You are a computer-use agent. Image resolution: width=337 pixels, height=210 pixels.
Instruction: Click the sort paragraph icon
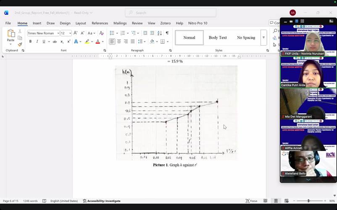tap(159, 33)
